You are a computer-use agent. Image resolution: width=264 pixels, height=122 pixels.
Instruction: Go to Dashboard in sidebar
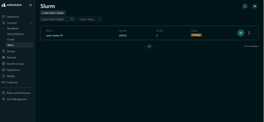[12, 17]
